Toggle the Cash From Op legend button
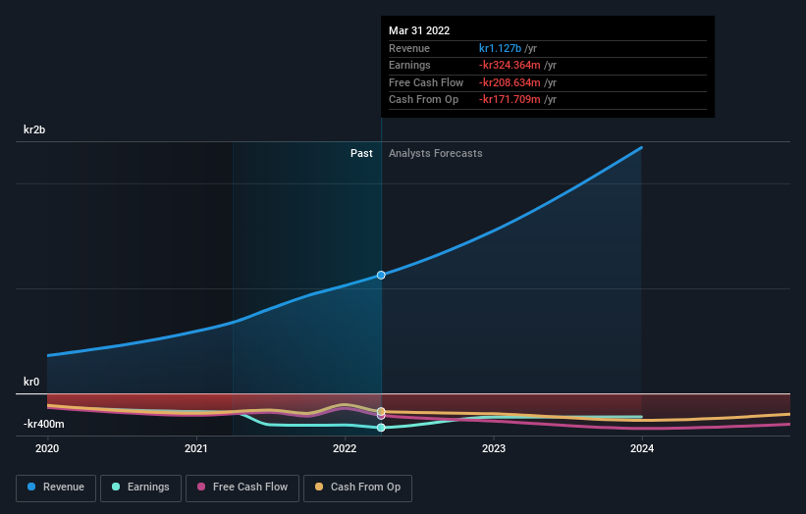The height and width of the screenshot is (514, 806). click(x=357, y=488)
